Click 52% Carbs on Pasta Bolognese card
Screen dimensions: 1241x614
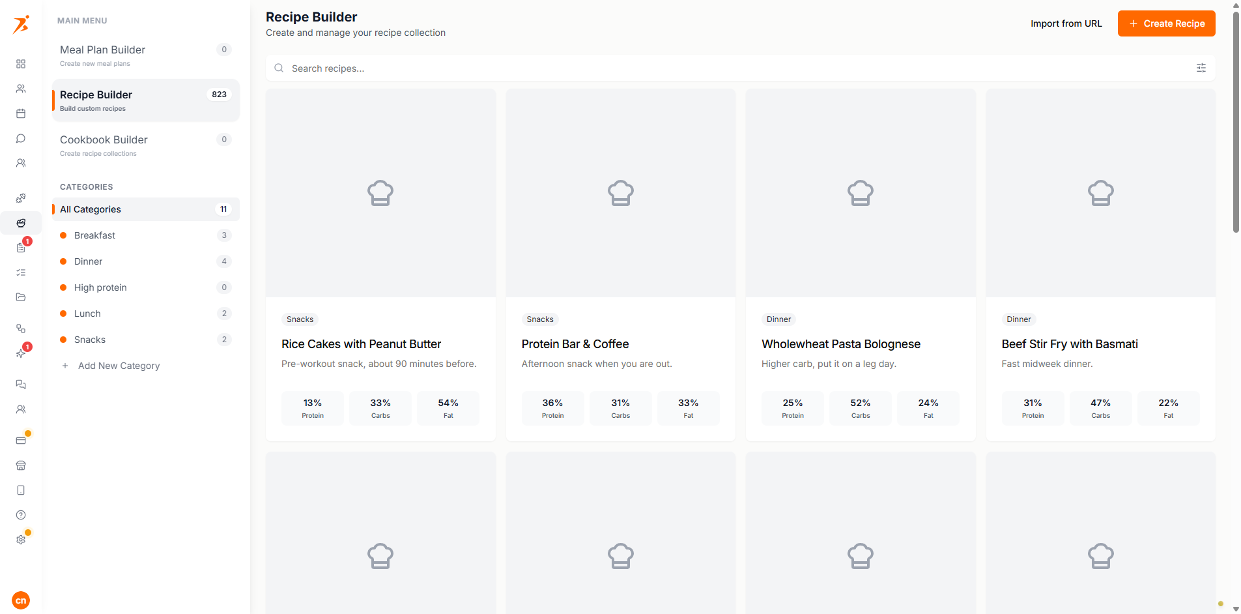[861, 408]
